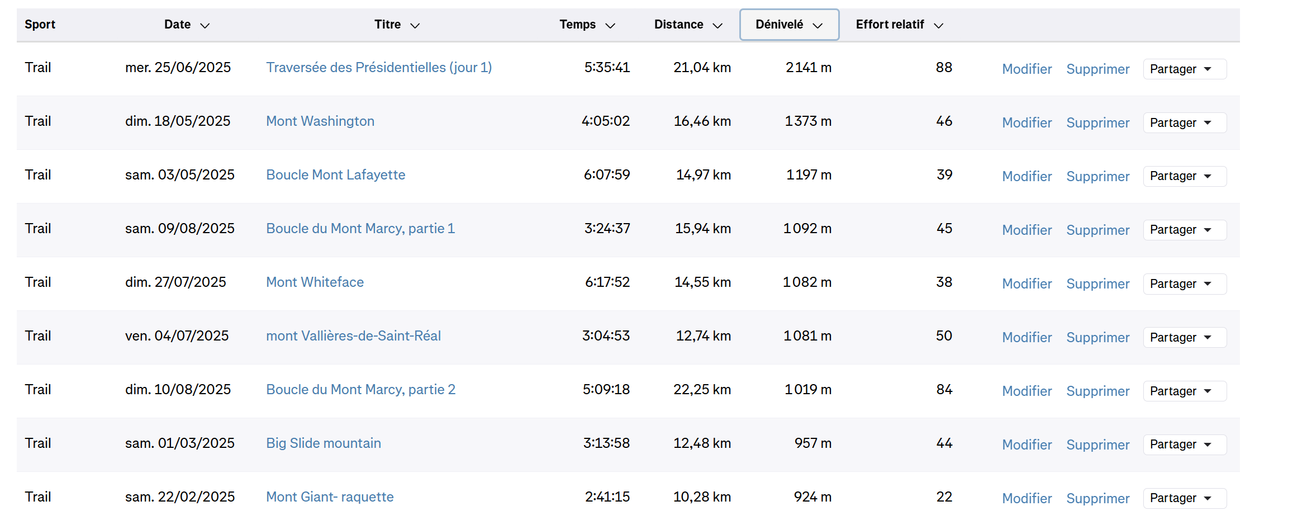This screenshot has width=1302, height=520.
Task: Click the Temps column sort header
Action: [587, 25]
